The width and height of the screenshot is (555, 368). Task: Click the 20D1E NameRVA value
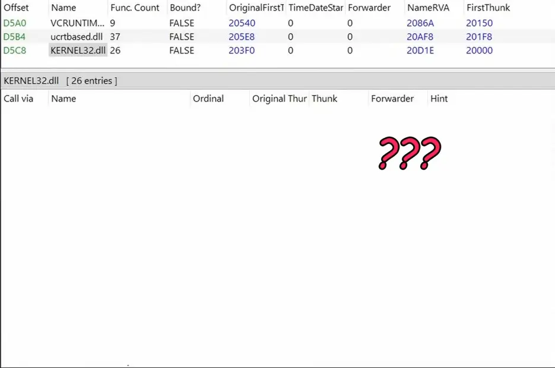[x=420, y=51]
